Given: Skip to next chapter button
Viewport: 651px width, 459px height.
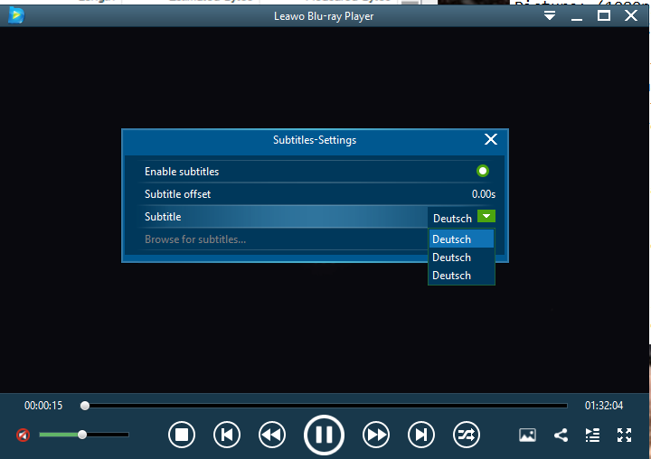Looking at the screenshot, I should point(421,435).
